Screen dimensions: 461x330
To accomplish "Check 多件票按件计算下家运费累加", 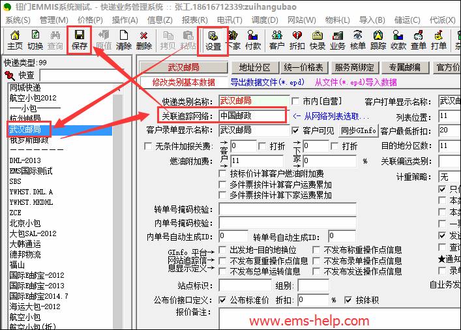I will [222, 195].
